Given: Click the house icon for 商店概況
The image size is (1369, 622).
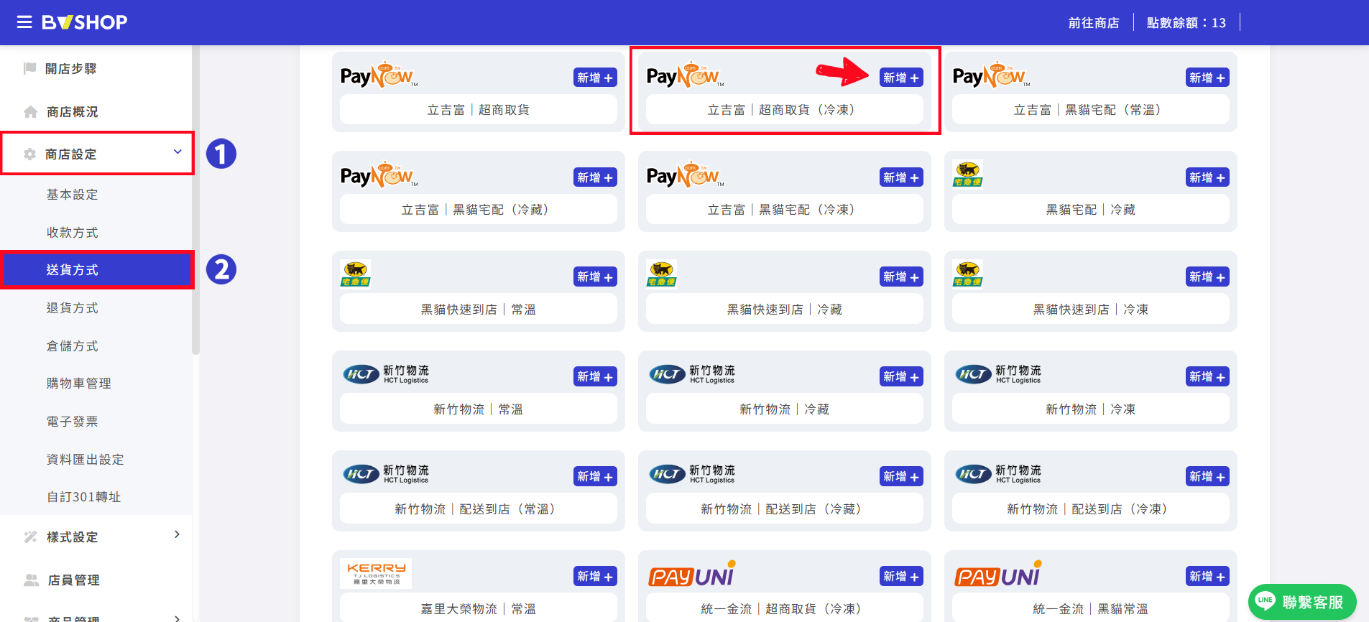Looking at the screenshot, I should pyautogui.click(x=31, y=111).
